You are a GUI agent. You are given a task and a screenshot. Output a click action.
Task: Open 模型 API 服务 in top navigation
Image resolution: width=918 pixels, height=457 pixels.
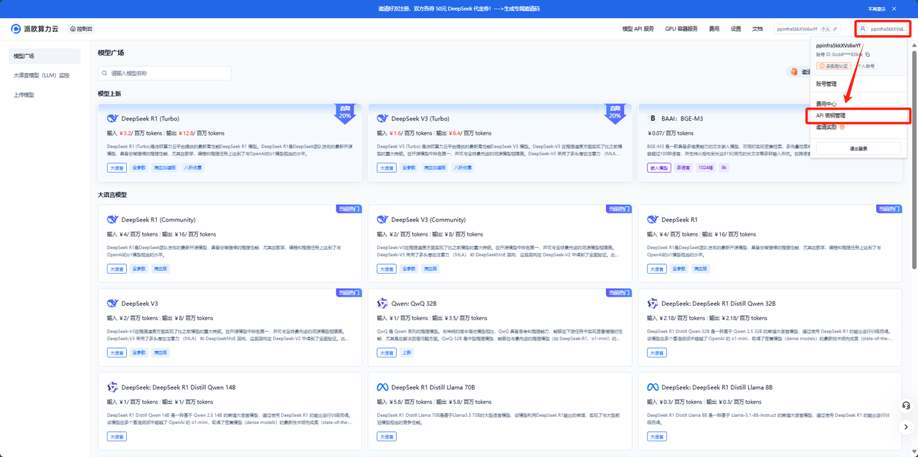(638, 29)
